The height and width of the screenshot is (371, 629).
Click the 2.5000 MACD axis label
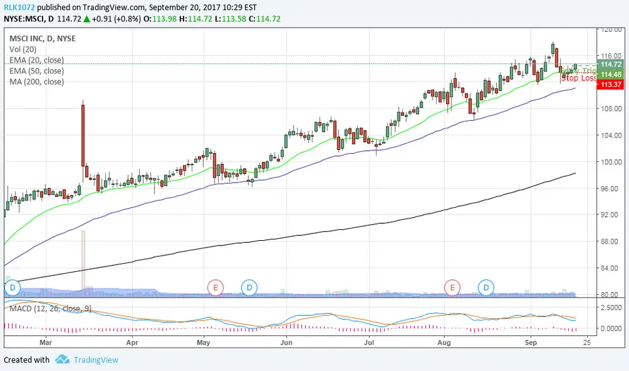click(612, 308)
